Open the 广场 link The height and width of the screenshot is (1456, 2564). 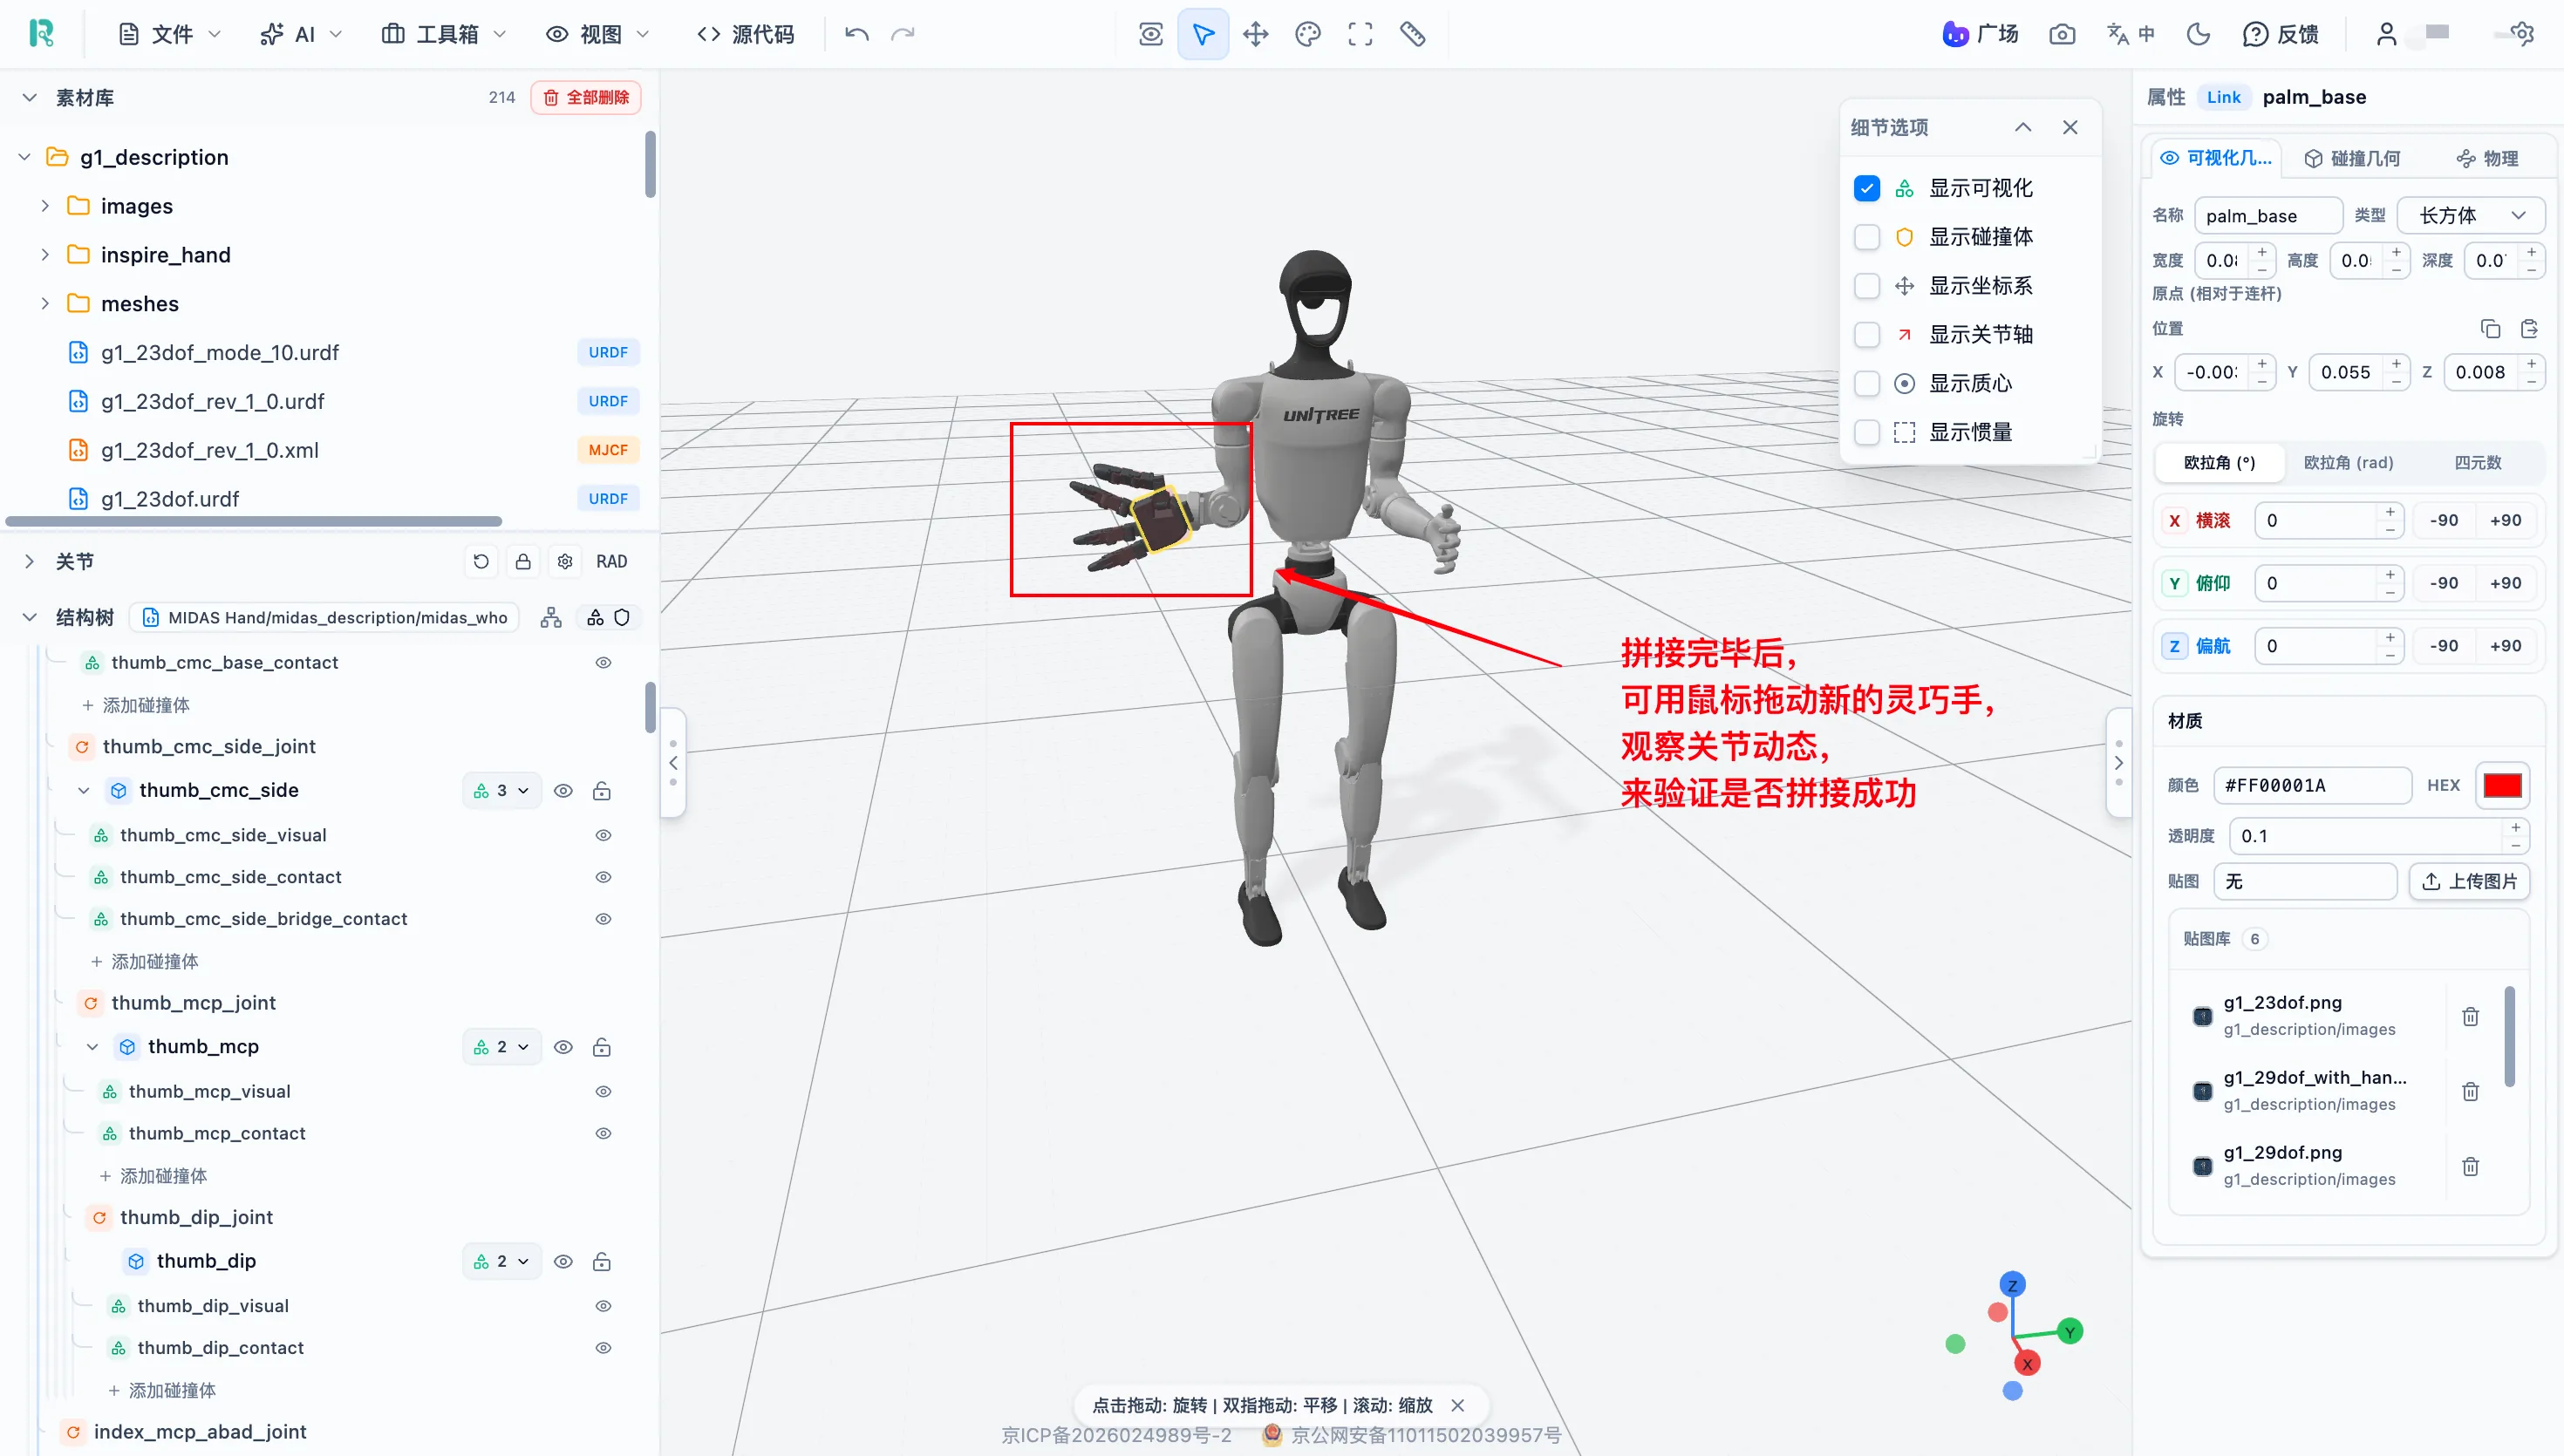tap(1980, 34)
